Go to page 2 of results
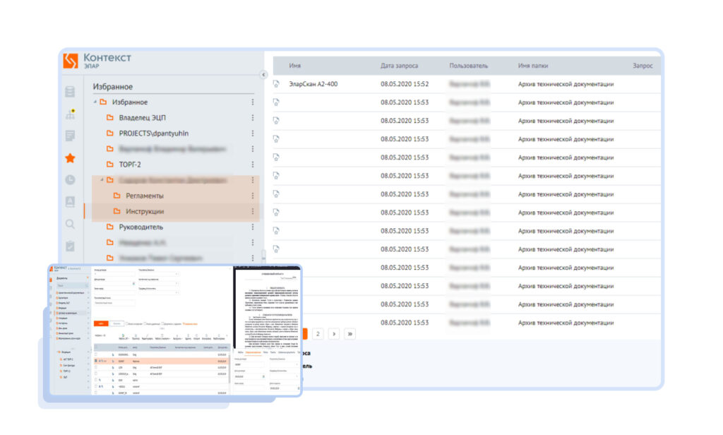723x435 pixels. tap(318, 333)
